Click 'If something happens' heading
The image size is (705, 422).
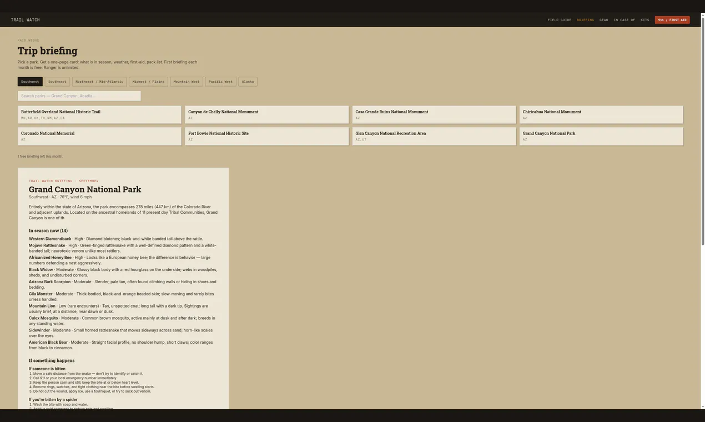click(52, 361)
